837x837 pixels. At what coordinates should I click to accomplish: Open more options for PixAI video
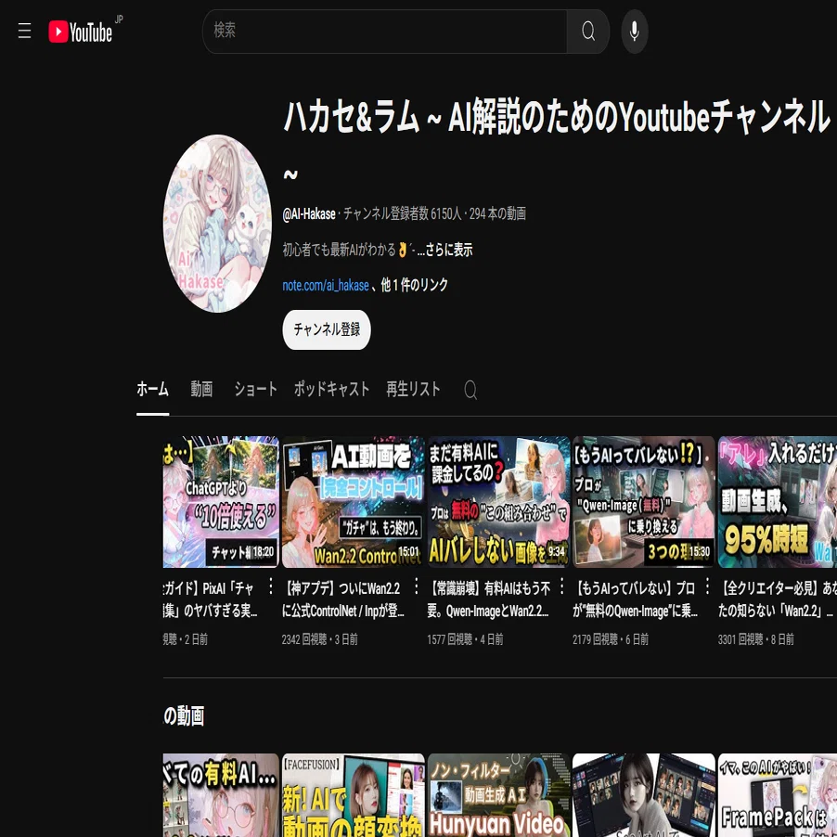point(271,586)
